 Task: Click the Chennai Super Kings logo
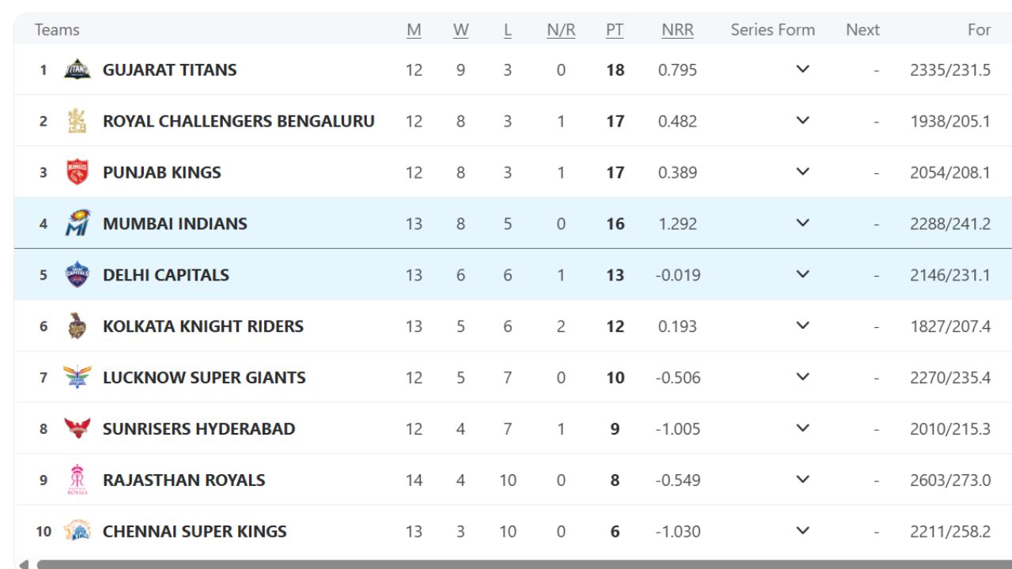point(77,531)
